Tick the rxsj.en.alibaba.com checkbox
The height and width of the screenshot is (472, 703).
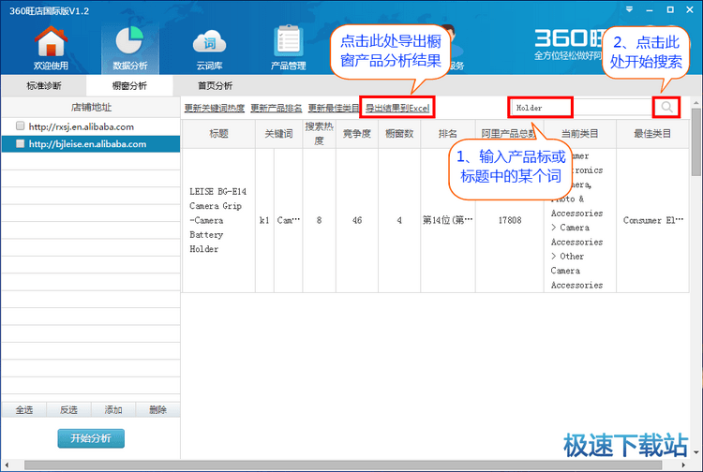(x=20, y=125)
